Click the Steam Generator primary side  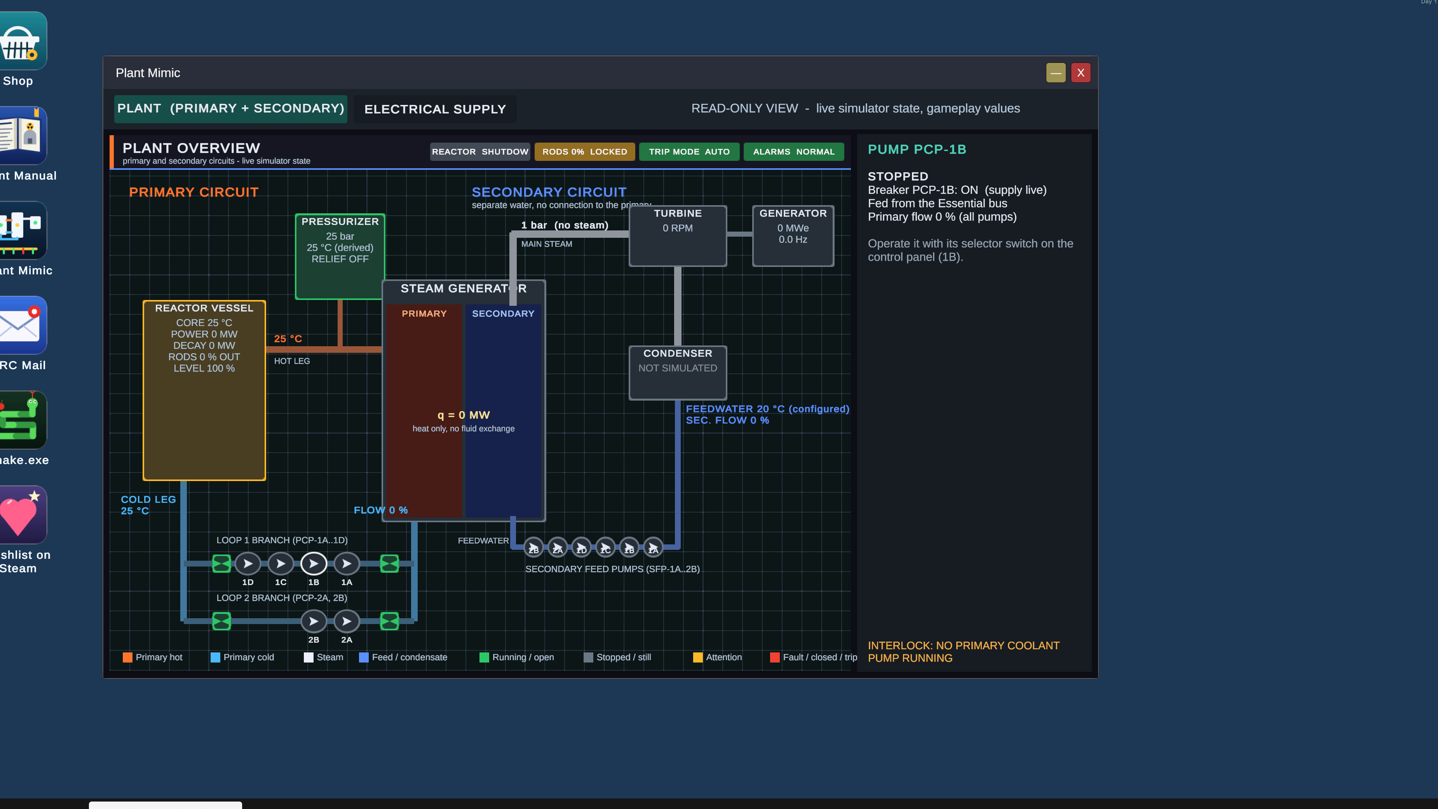click(424, 411)
